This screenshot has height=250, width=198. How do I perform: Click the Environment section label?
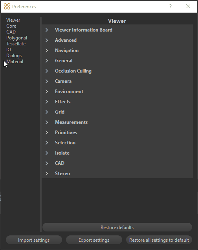point(69,91)
